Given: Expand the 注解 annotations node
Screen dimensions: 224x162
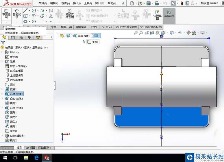Looking at the screenshot, I should (2, 61).
